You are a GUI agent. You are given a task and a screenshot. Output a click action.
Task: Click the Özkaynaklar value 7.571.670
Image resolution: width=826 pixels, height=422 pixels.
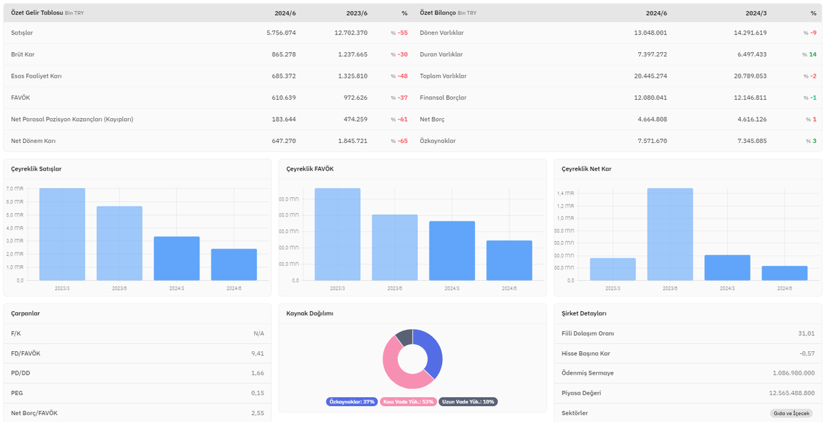(x=652, y=141)
